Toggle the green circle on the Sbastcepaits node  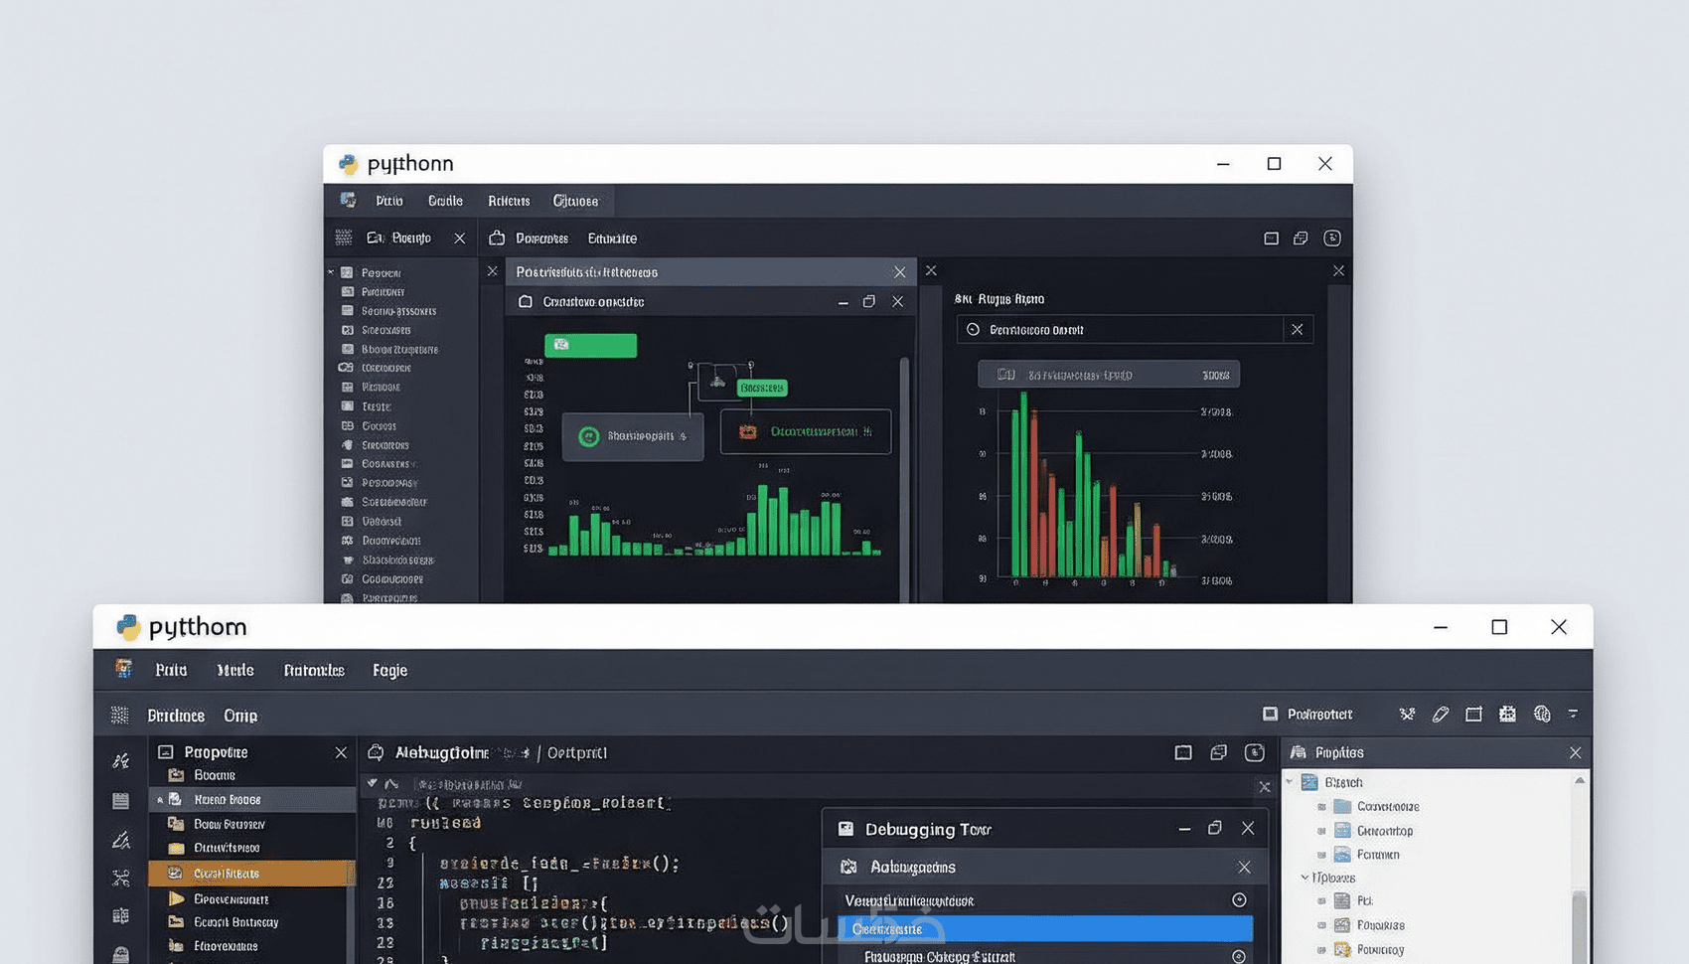click(588, 435)
